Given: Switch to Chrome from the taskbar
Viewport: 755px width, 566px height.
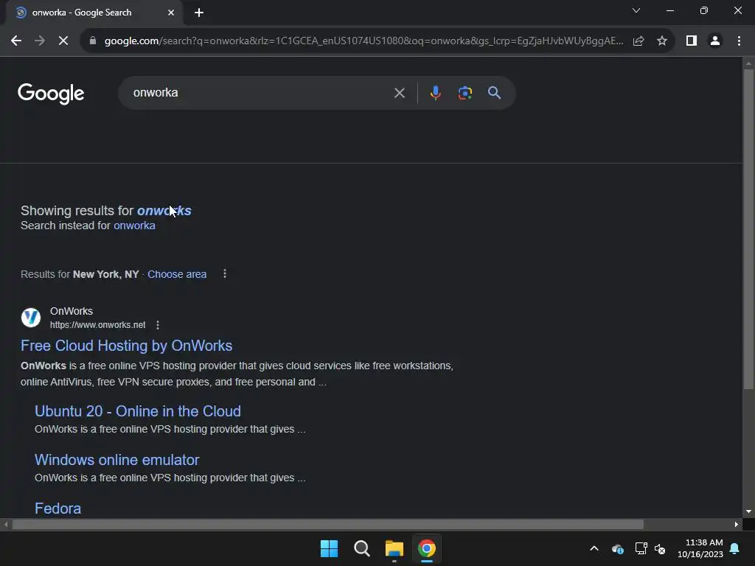Looking at the screenshot, I should point(427,548).
